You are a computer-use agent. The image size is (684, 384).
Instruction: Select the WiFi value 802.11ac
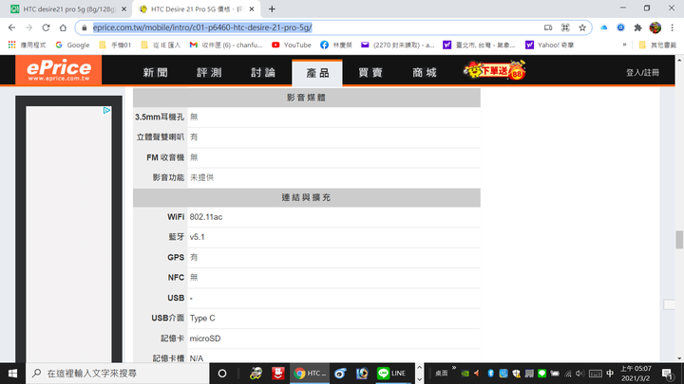[206, 217]
